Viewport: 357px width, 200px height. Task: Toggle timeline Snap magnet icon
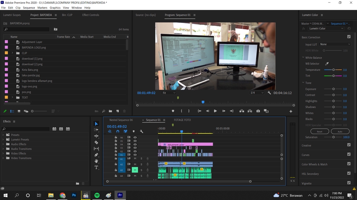tap(118, 131)
